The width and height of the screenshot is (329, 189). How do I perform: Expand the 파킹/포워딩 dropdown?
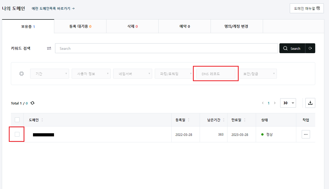coord(174,74)
